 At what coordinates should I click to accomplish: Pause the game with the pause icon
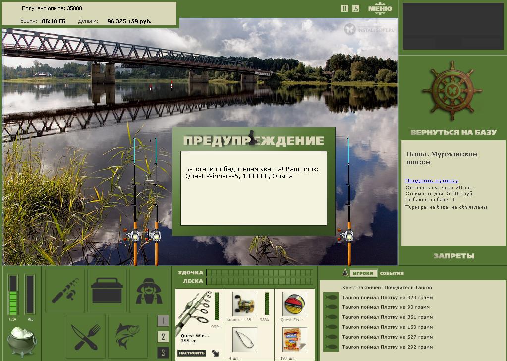coord(344,8)
